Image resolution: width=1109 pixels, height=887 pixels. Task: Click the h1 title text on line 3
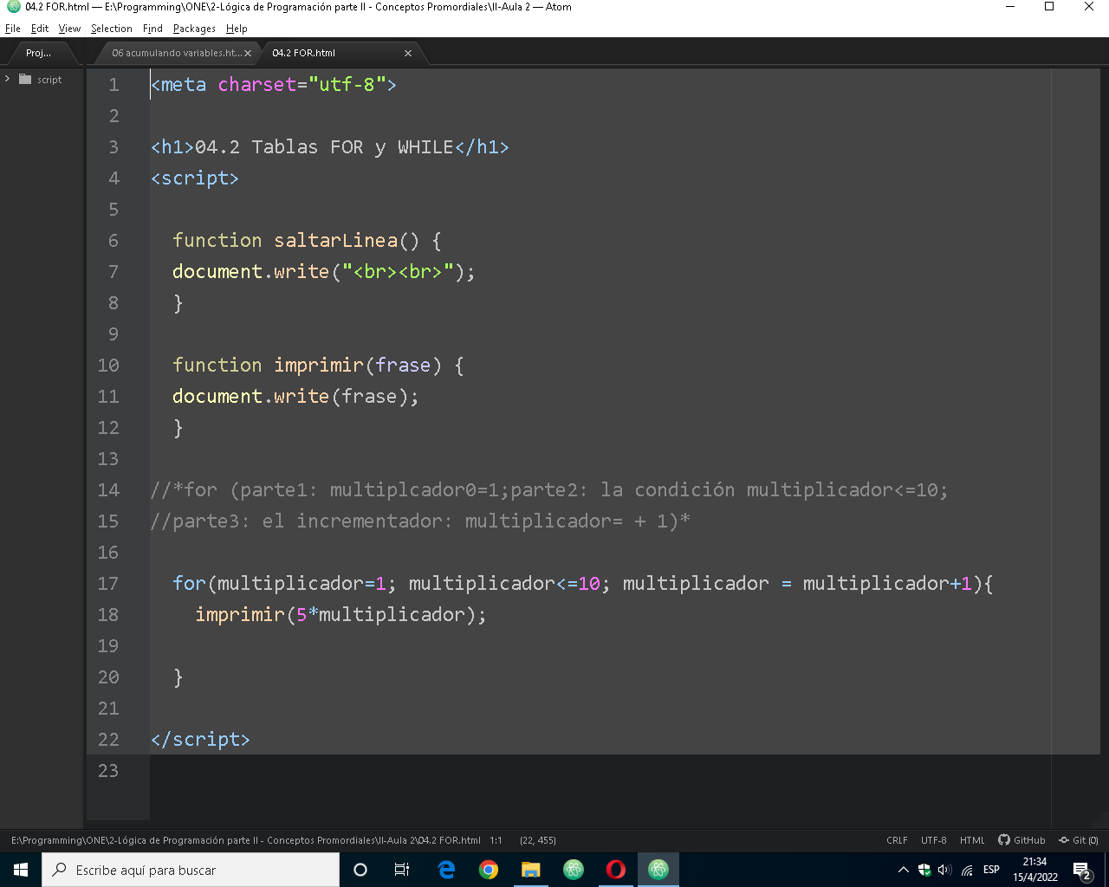tap(324, 147)
